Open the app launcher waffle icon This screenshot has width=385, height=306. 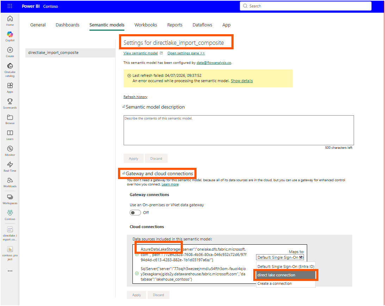pos(10,6)
